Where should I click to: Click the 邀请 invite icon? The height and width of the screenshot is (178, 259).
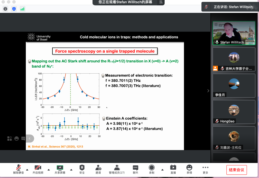point(98,169)
